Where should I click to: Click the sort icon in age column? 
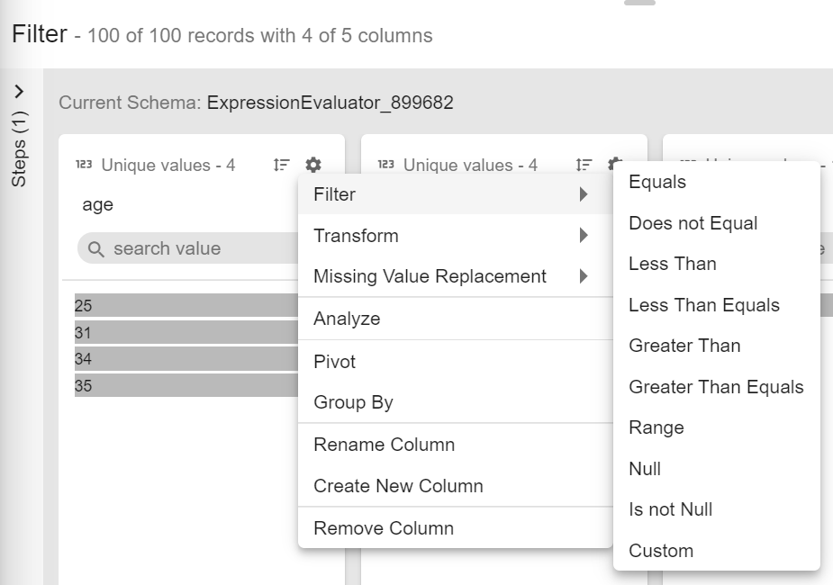pyautogui.click(x=282, y=165)
